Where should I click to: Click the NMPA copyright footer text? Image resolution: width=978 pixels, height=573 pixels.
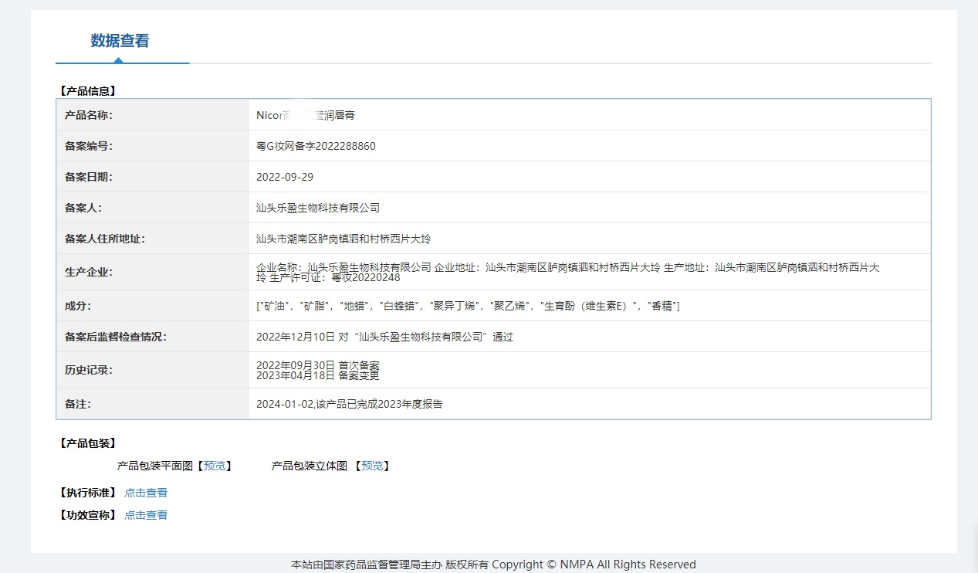[x=493, y=565]
